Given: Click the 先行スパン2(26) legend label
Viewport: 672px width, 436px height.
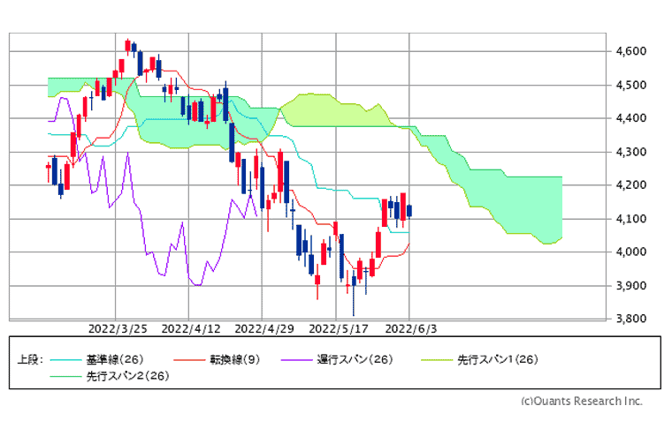Looking at the screenshot, I should (x=126, y=376).
